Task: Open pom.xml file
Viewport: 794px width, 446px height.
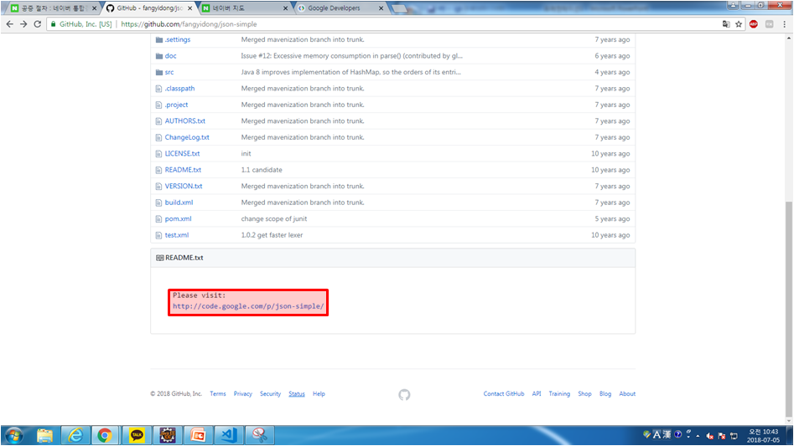Action: coord(179,218)
